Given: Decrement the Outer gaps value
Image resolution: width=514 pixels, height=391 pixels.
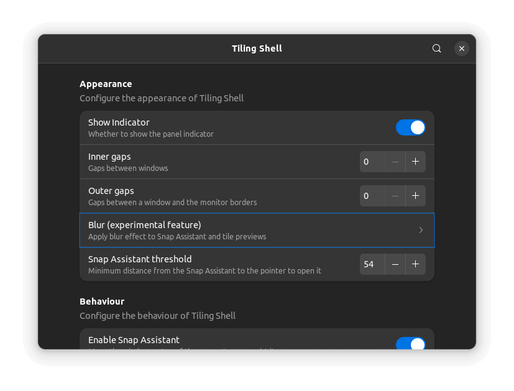Looking at the screenshot, I should tap(395, 195).
